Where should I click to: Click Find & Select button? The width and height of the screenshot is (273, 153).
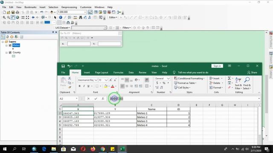point(247,83)
